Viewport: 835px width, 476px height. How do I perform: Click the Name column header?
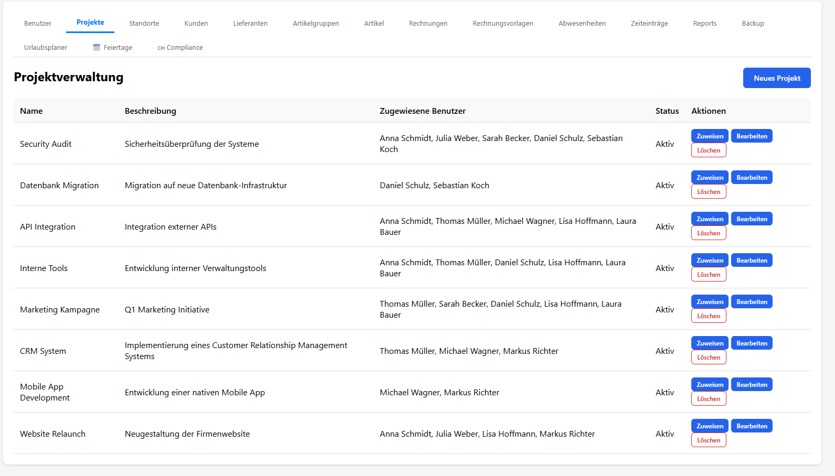click(x=31, y=111)
